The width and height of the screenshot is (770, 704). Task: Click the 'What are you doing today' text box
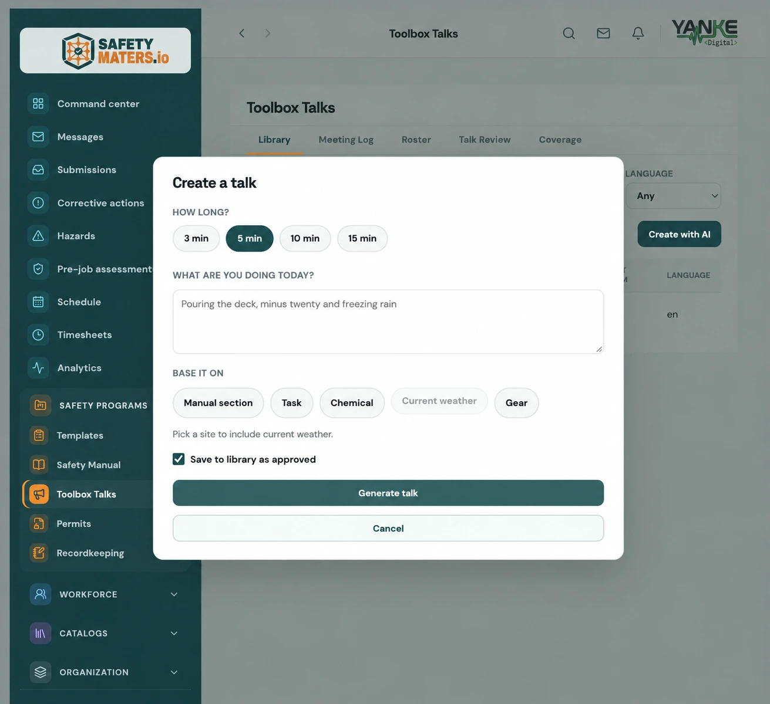[388, 321]
